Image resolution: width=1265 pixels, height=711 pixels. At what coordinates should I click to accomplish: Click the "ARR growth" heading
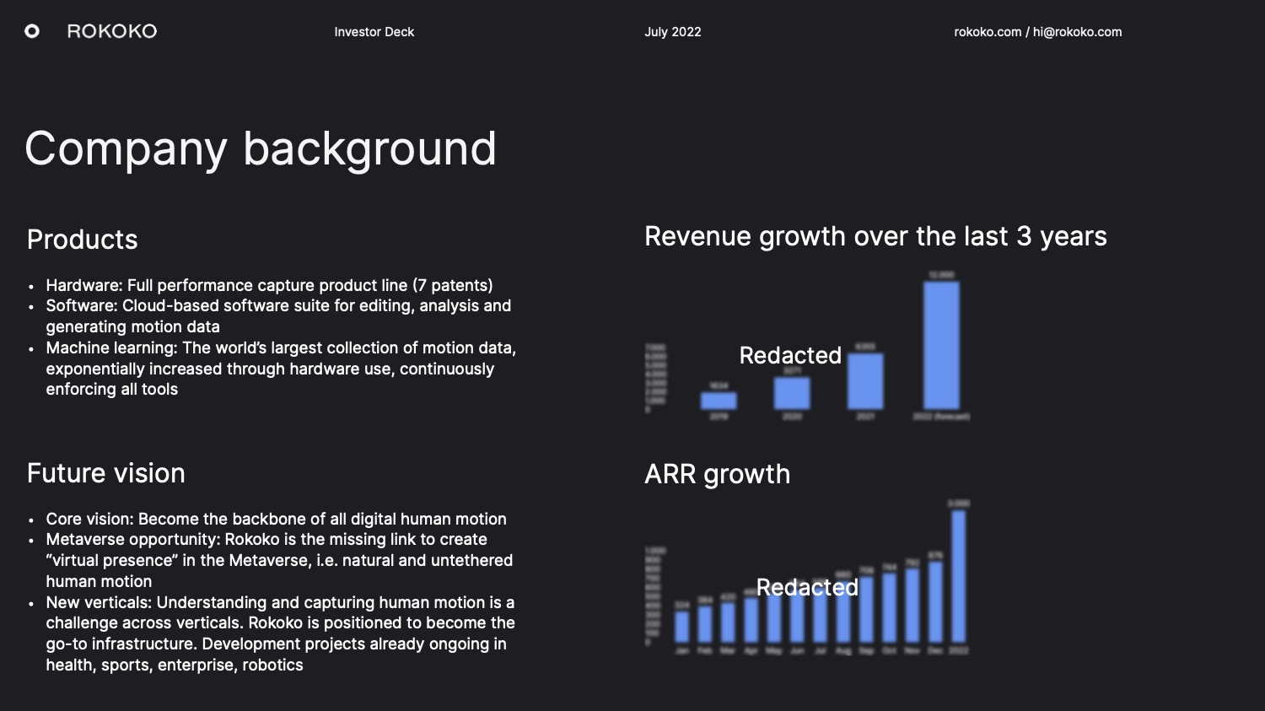tap(718, 474)
